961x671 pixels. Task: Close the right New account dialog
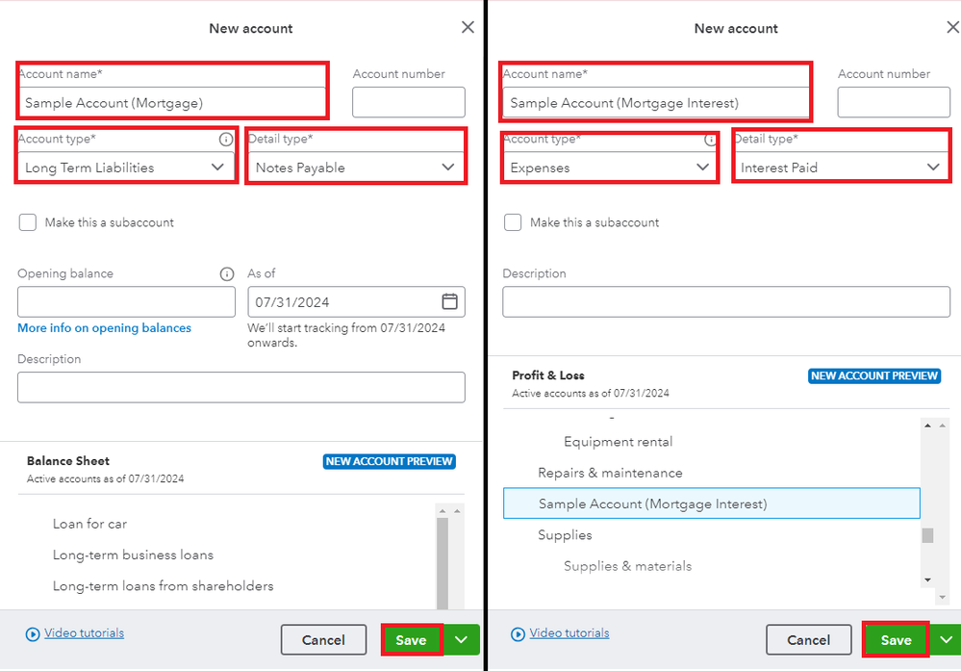click(x=952, y=27)
